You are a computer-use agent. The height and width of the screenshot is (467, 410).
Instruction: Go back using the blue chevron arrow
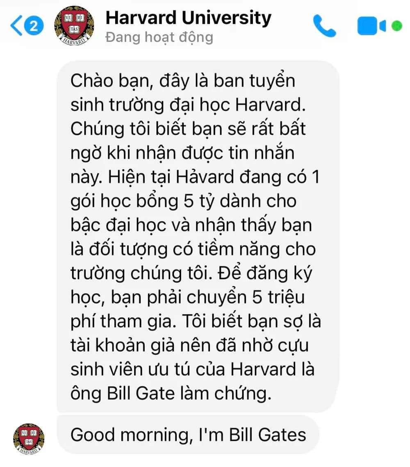pyautogui.click(x=16, y=26)
